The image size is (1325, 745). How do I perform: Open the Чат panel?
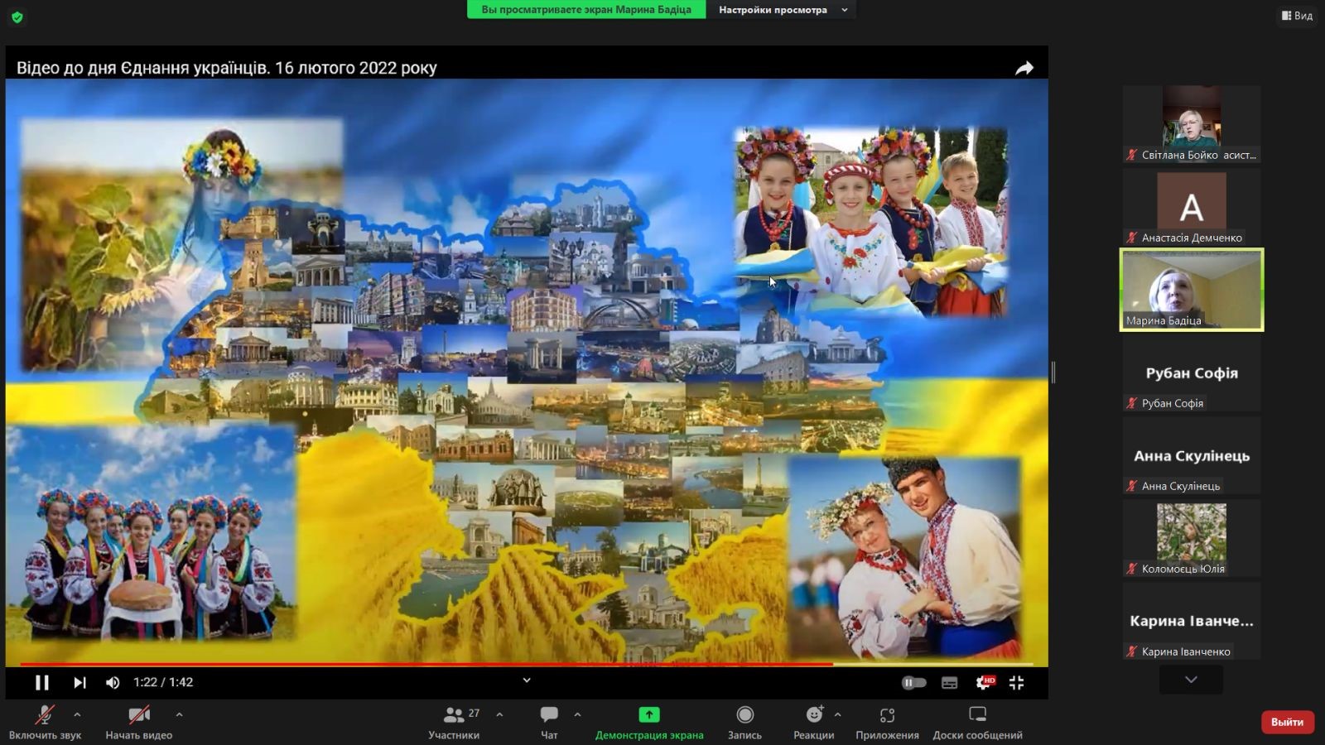(549, 721)
